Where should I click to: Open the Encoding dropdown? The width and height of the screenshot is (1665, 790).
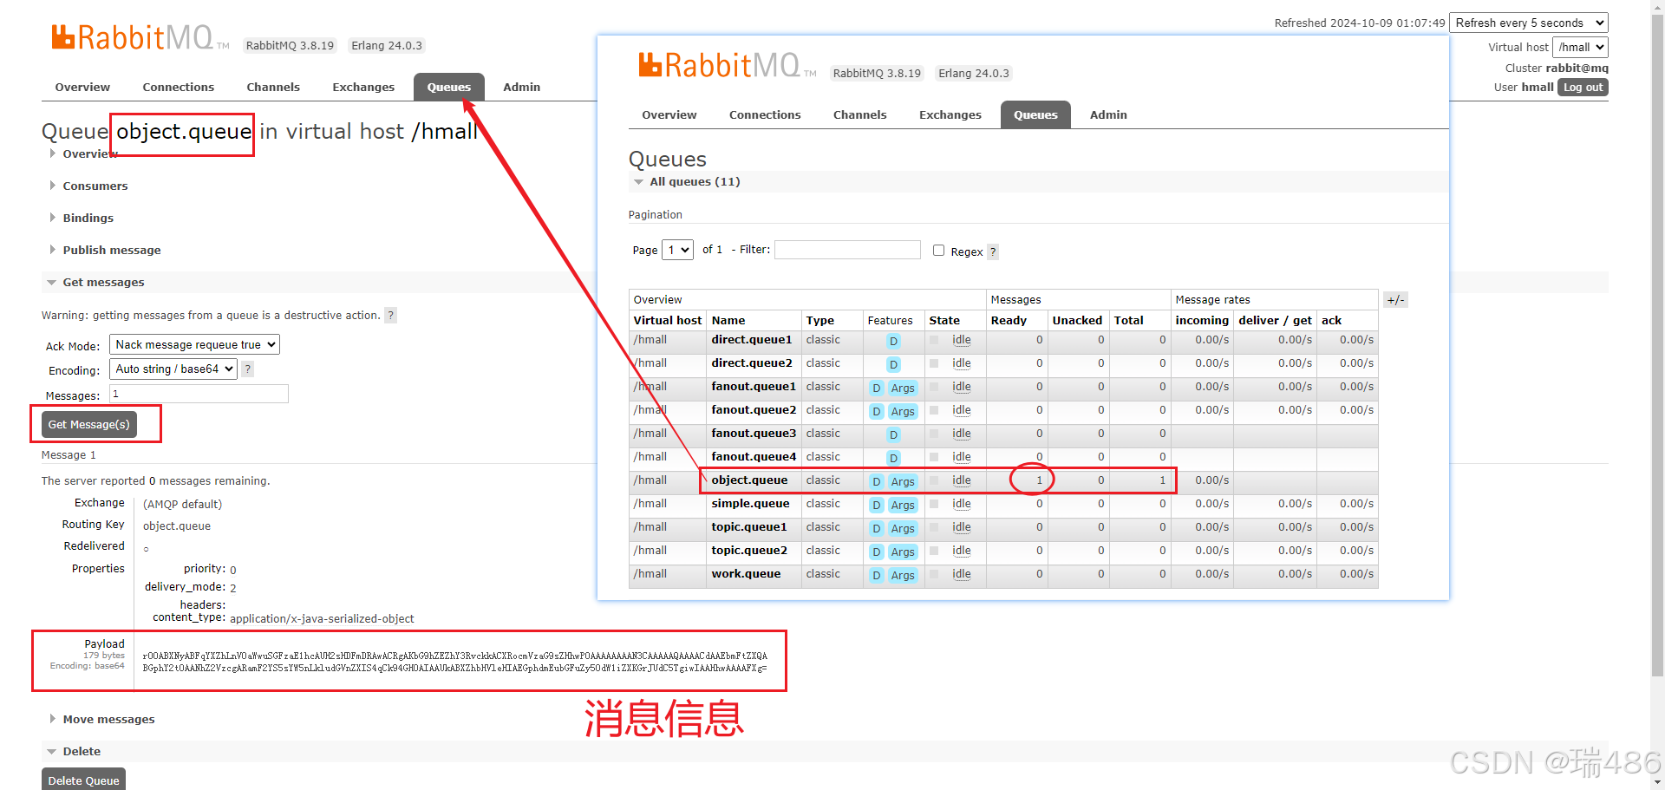[173, 369]
